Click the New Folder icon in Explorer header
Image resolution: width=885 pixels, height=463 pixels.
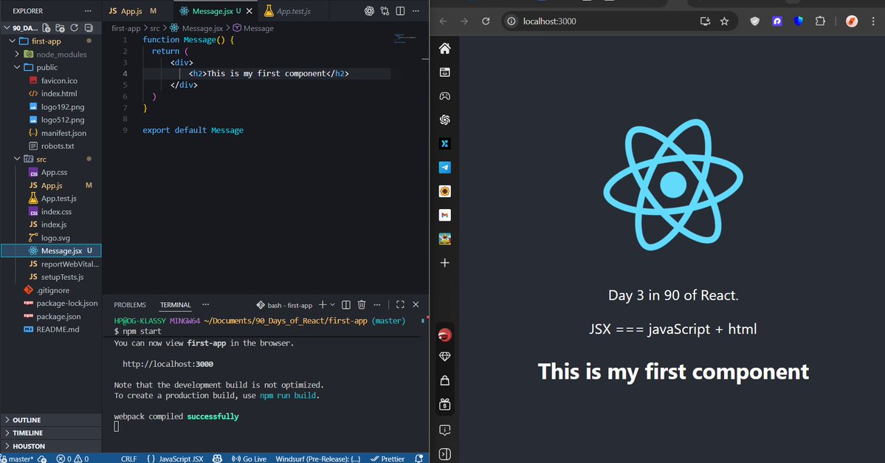click(60, 27)
